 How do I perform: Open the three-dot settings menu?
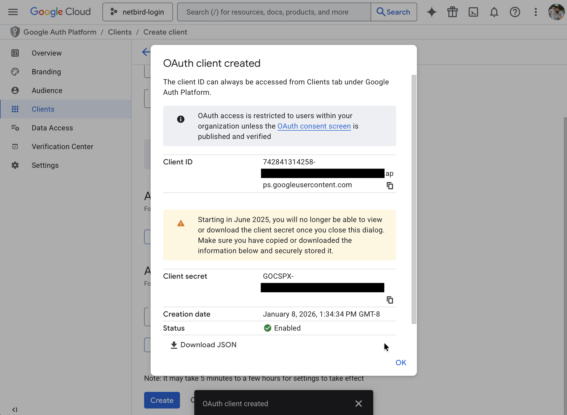tap(536, 12)
